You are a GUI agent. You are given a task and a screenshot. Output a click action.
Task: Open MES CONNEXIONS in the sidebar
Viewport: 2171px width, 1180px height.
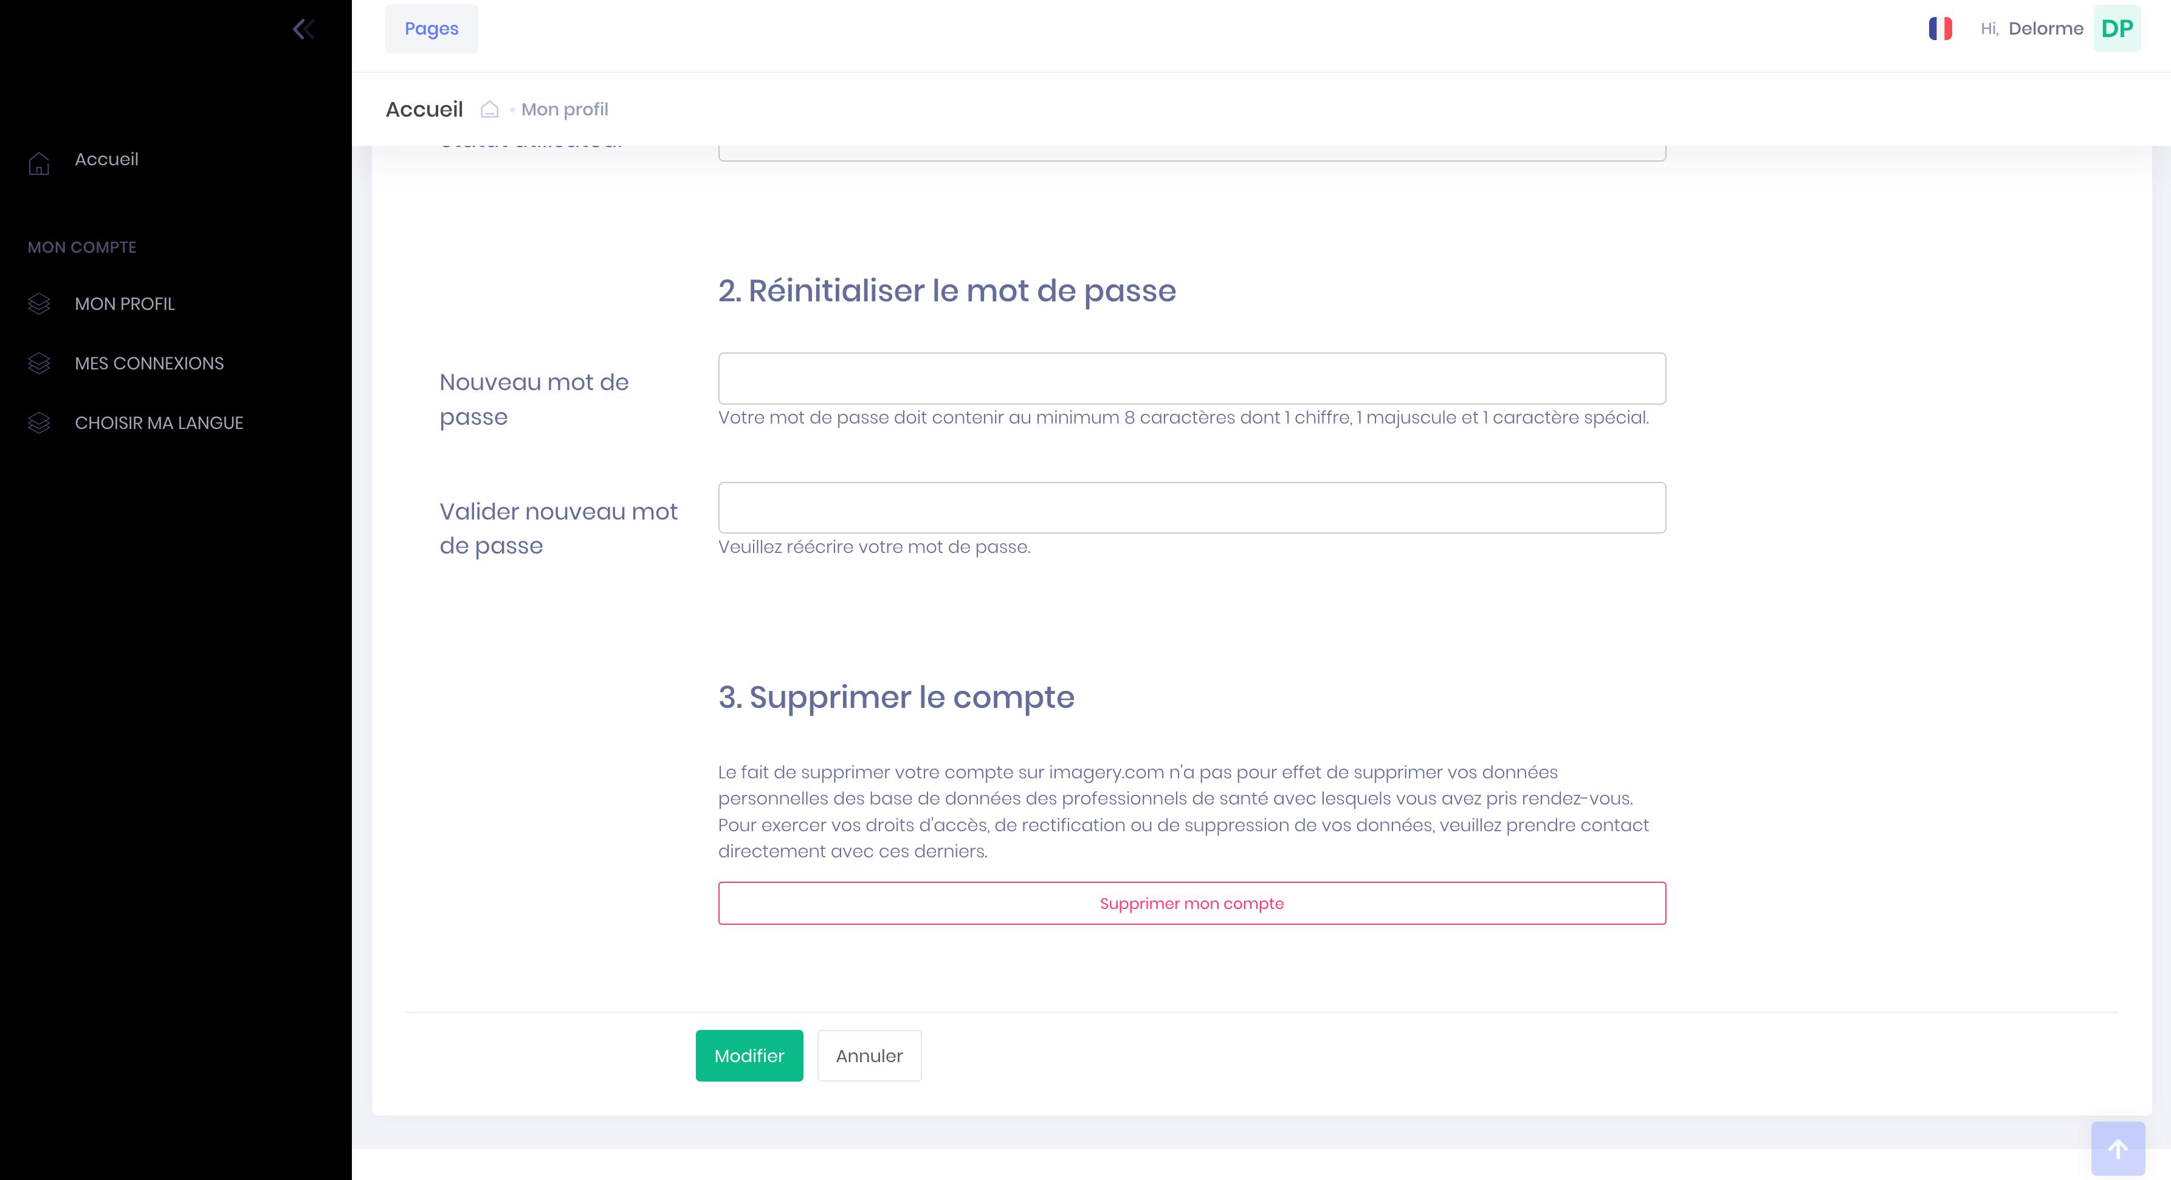coord(149,364)
